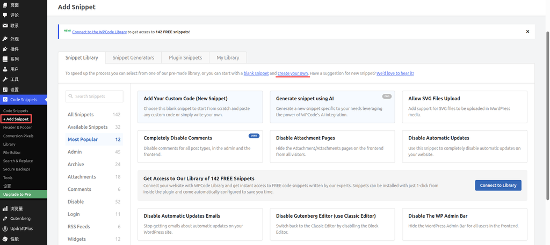Click the 用户 users icon

coord(5,69)
